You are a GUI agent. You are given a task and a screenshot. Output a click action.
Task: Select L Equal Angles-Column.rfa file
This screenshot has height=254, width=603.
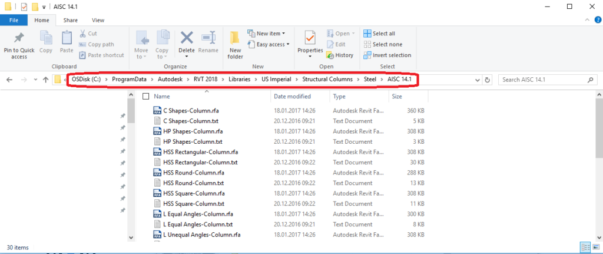point(198,214)
